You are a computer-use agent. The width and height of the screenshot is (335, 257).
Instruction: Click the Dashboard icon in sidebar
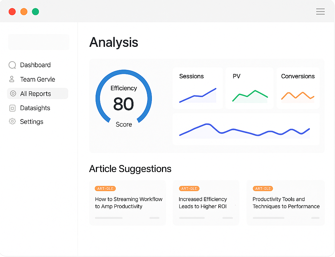[x=12, y=65]
